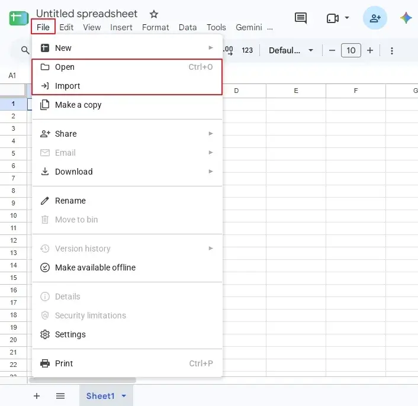Choose Make available offline
The image size is (418, 406).
[127, 268]
